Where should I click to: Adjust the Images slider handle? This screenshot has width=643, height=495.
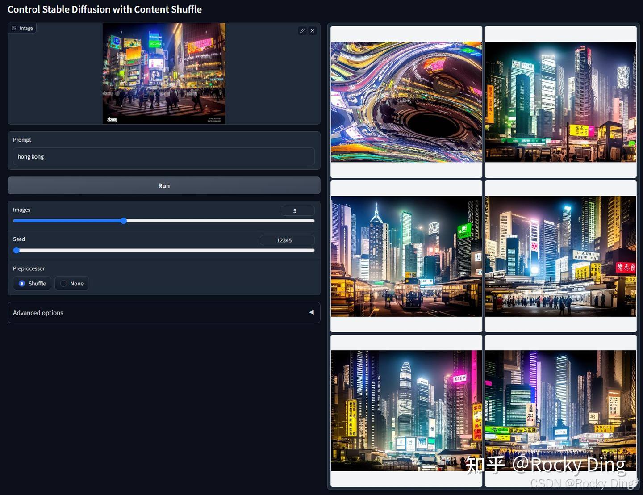[x=124, y=221]
